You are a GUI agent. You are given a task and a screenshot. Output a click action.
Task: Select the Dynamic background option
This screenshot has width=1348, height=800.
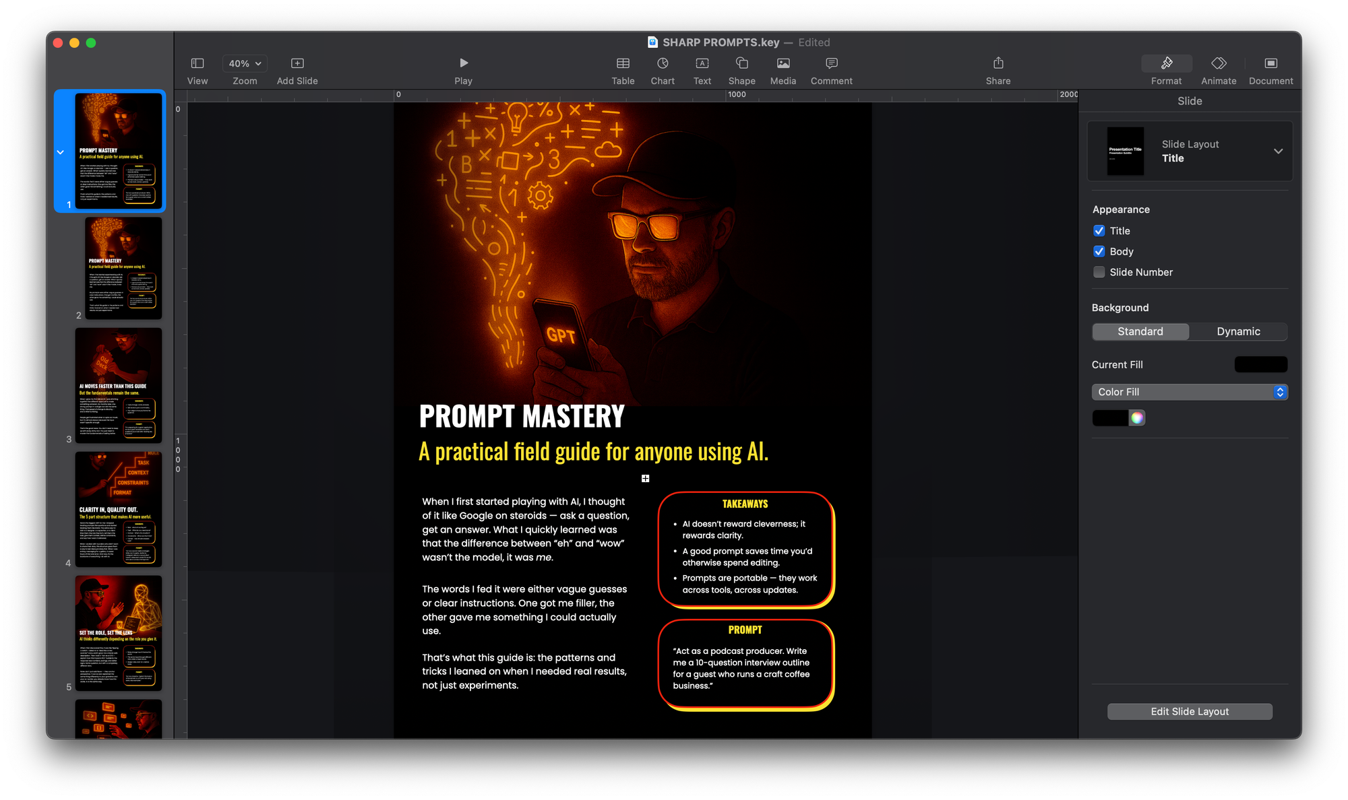[x=1238, y=331]
